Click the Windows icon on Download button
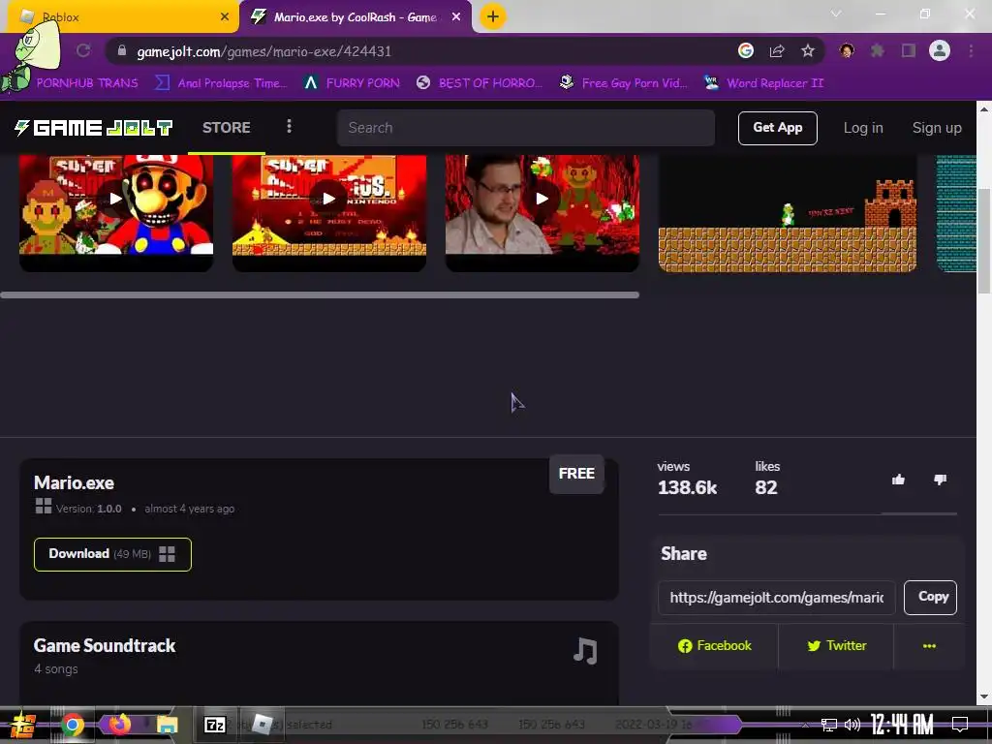The height and width of the screenshot is (744, 992). (167, 554)
